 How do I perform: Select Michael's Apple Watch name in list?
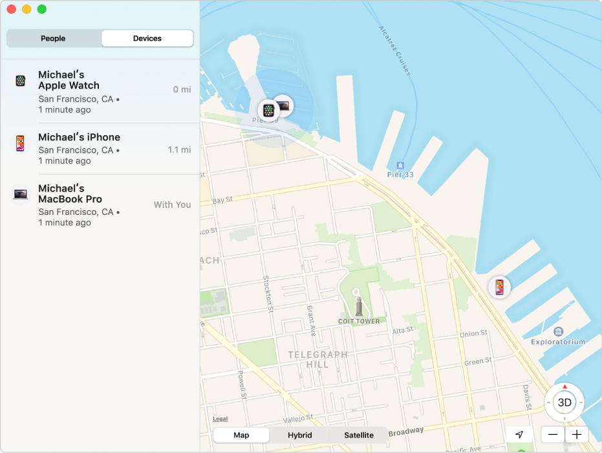(x=69, y=80)
